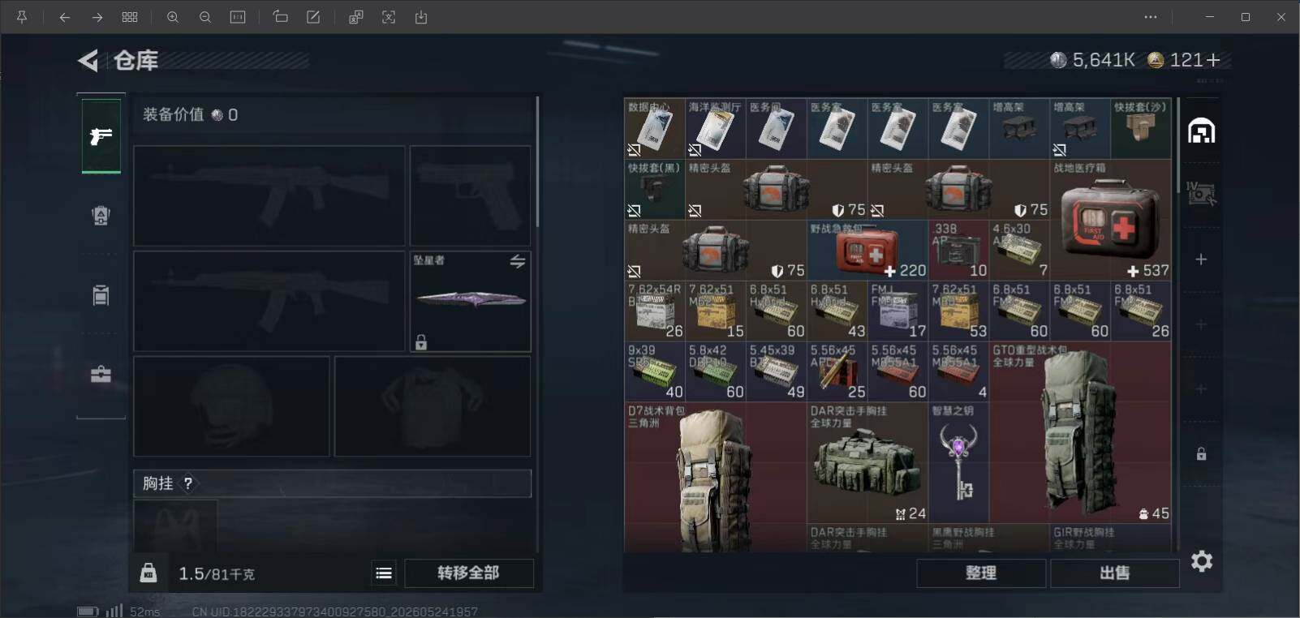Image resolution: width=1300 pixels, height=618 pixels.
Task: Go back using the arrow beside 仓库
Action: tap(88, 60)
